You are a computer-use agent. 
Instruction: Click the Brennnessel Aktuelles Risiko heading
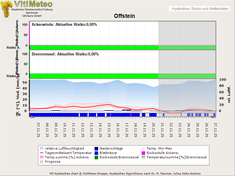pos(65,54)
